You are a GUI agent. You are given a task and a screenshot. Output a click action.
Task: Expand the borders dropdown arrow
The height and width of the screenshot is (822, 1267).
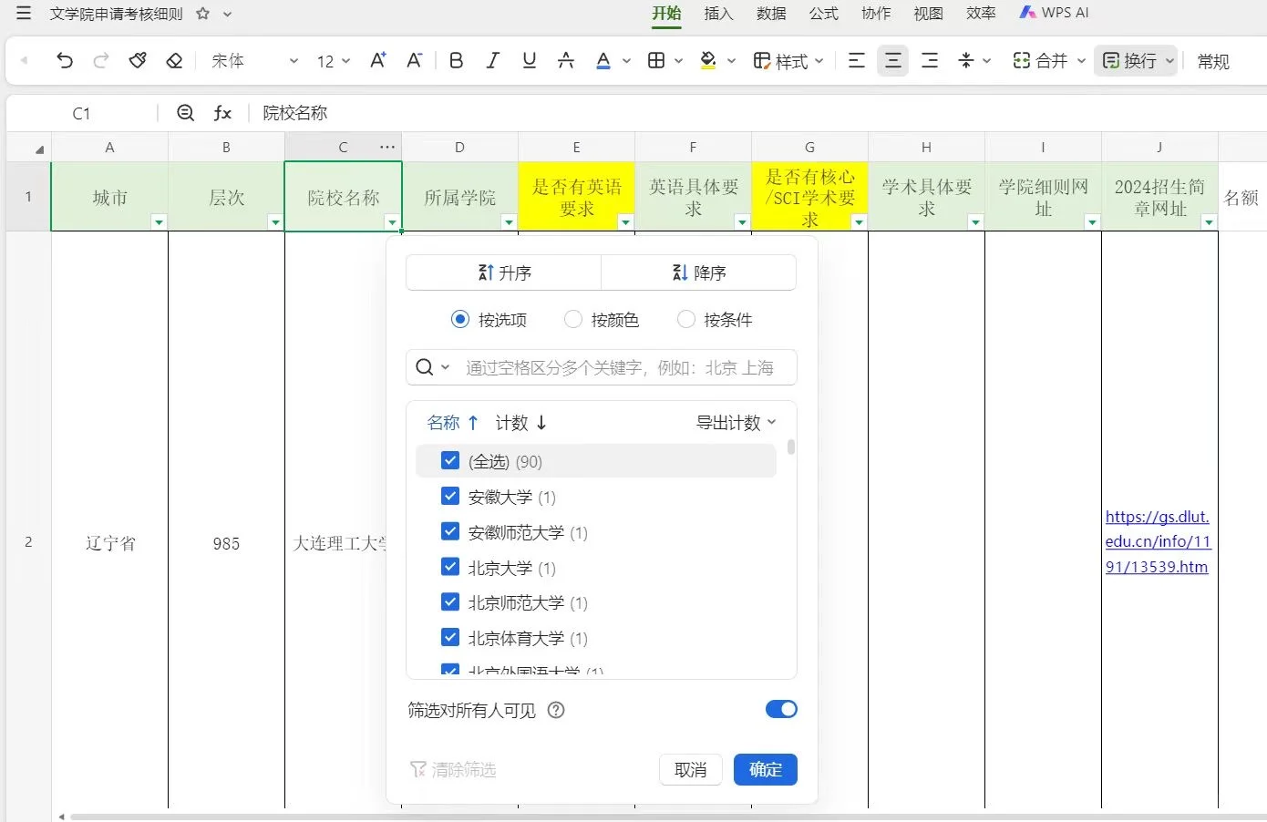click(x=678, y=61)
